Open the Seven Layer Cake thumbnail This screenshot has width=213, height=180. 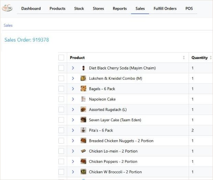coord(83,120)
